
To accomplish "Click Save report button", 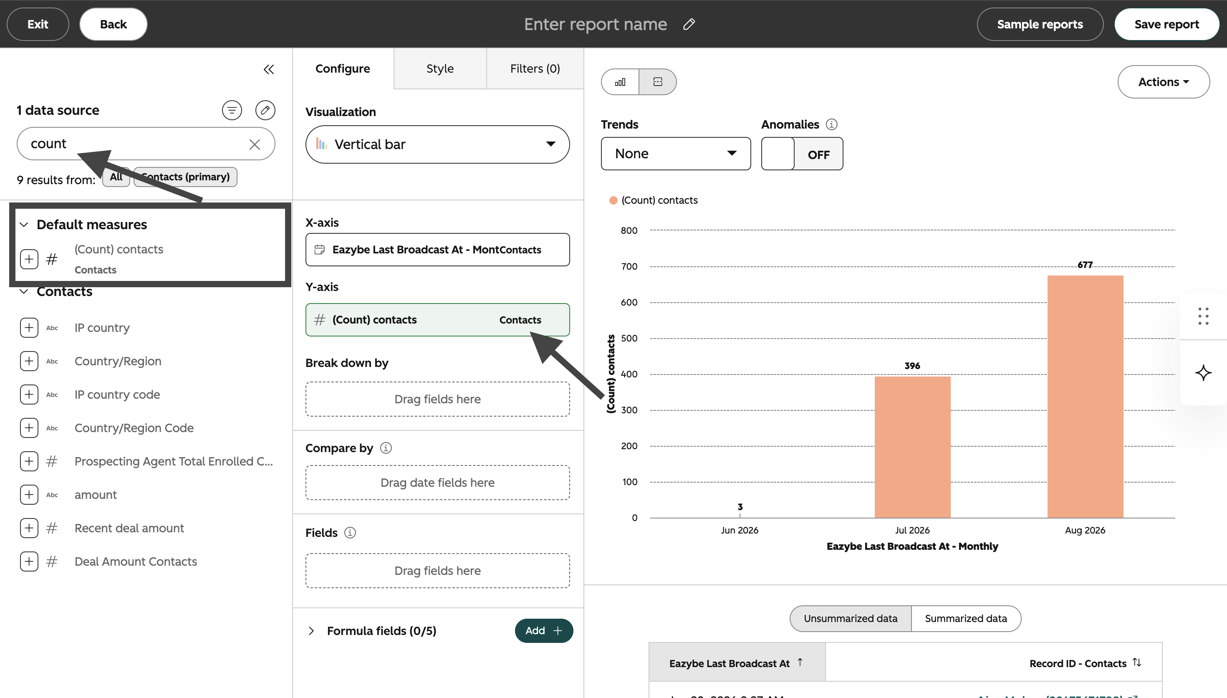I will [1166, 24].
